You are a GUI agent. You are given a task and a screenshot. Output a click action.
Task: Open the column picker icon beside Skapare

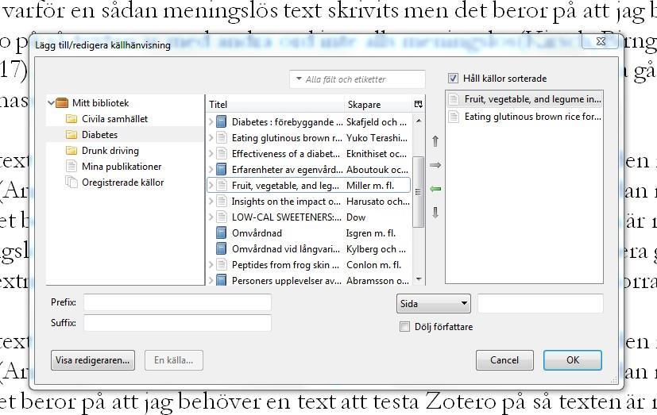point(418,104)
